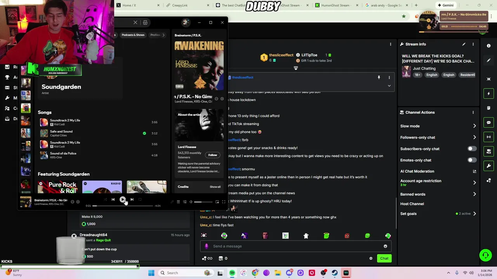
Task: Open Steam from the Windows taskbar
Action: coord(335,273)
